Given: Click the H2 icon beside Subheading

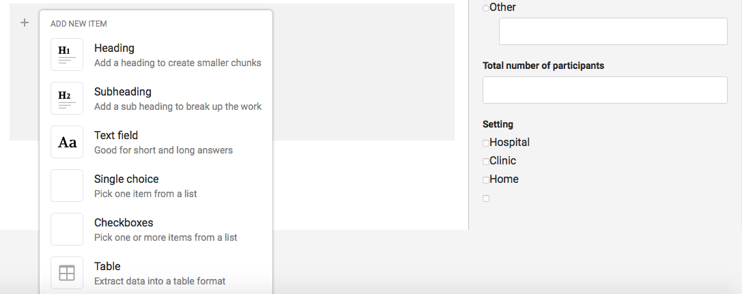Looking at the screenshot, I should [x=67, y=98].
